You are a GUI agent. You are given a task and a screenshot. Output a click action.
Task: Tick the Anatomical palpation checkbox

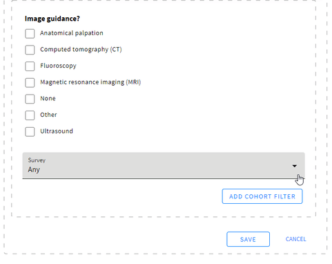pyautogui.click(x=30, y=34)
